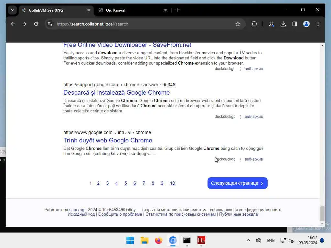Open веб-архив link for Descarcă result

click(x=254, y=117)
